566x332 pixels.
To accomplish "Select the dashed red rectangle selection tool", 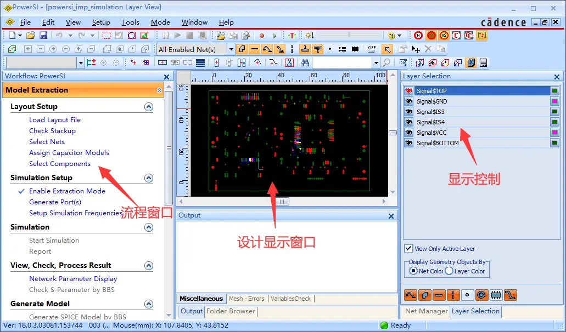I will click(x=106, y=35).
